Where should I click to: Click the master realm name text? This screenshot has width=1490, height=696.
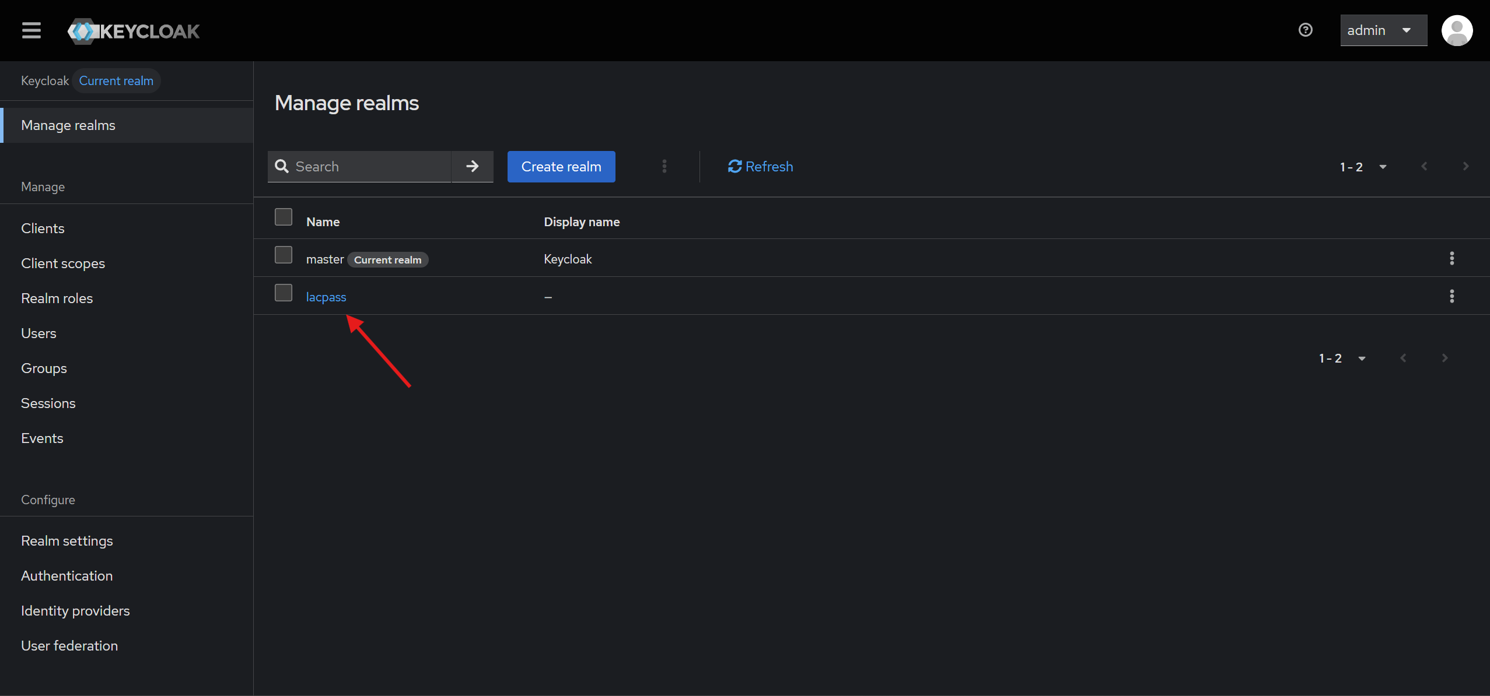click(325, 259)
